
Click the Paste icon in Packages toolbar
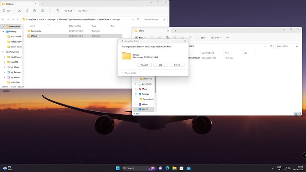(35, 11)
